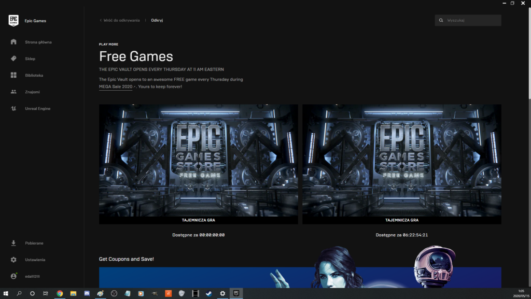Click the Epic Games logo
The height and width of the screenshot is (299, 531).
(x=13, y=21)
